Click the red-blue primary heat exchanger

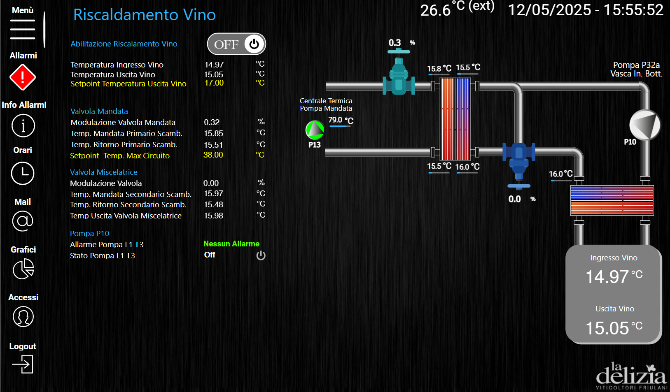click(x=455, y=119)
